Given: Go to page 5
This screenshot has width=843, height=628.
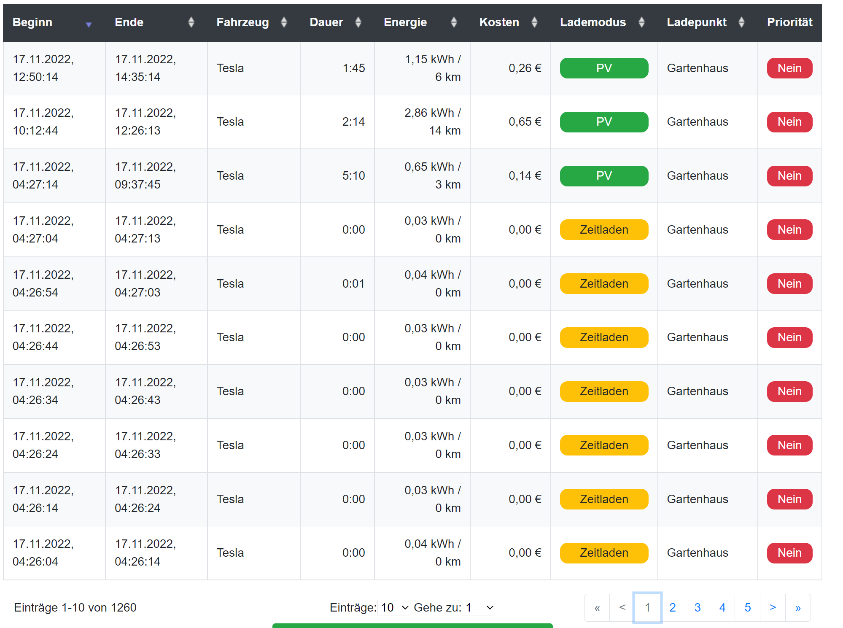Looking at the screenshot, I should 747,607.
